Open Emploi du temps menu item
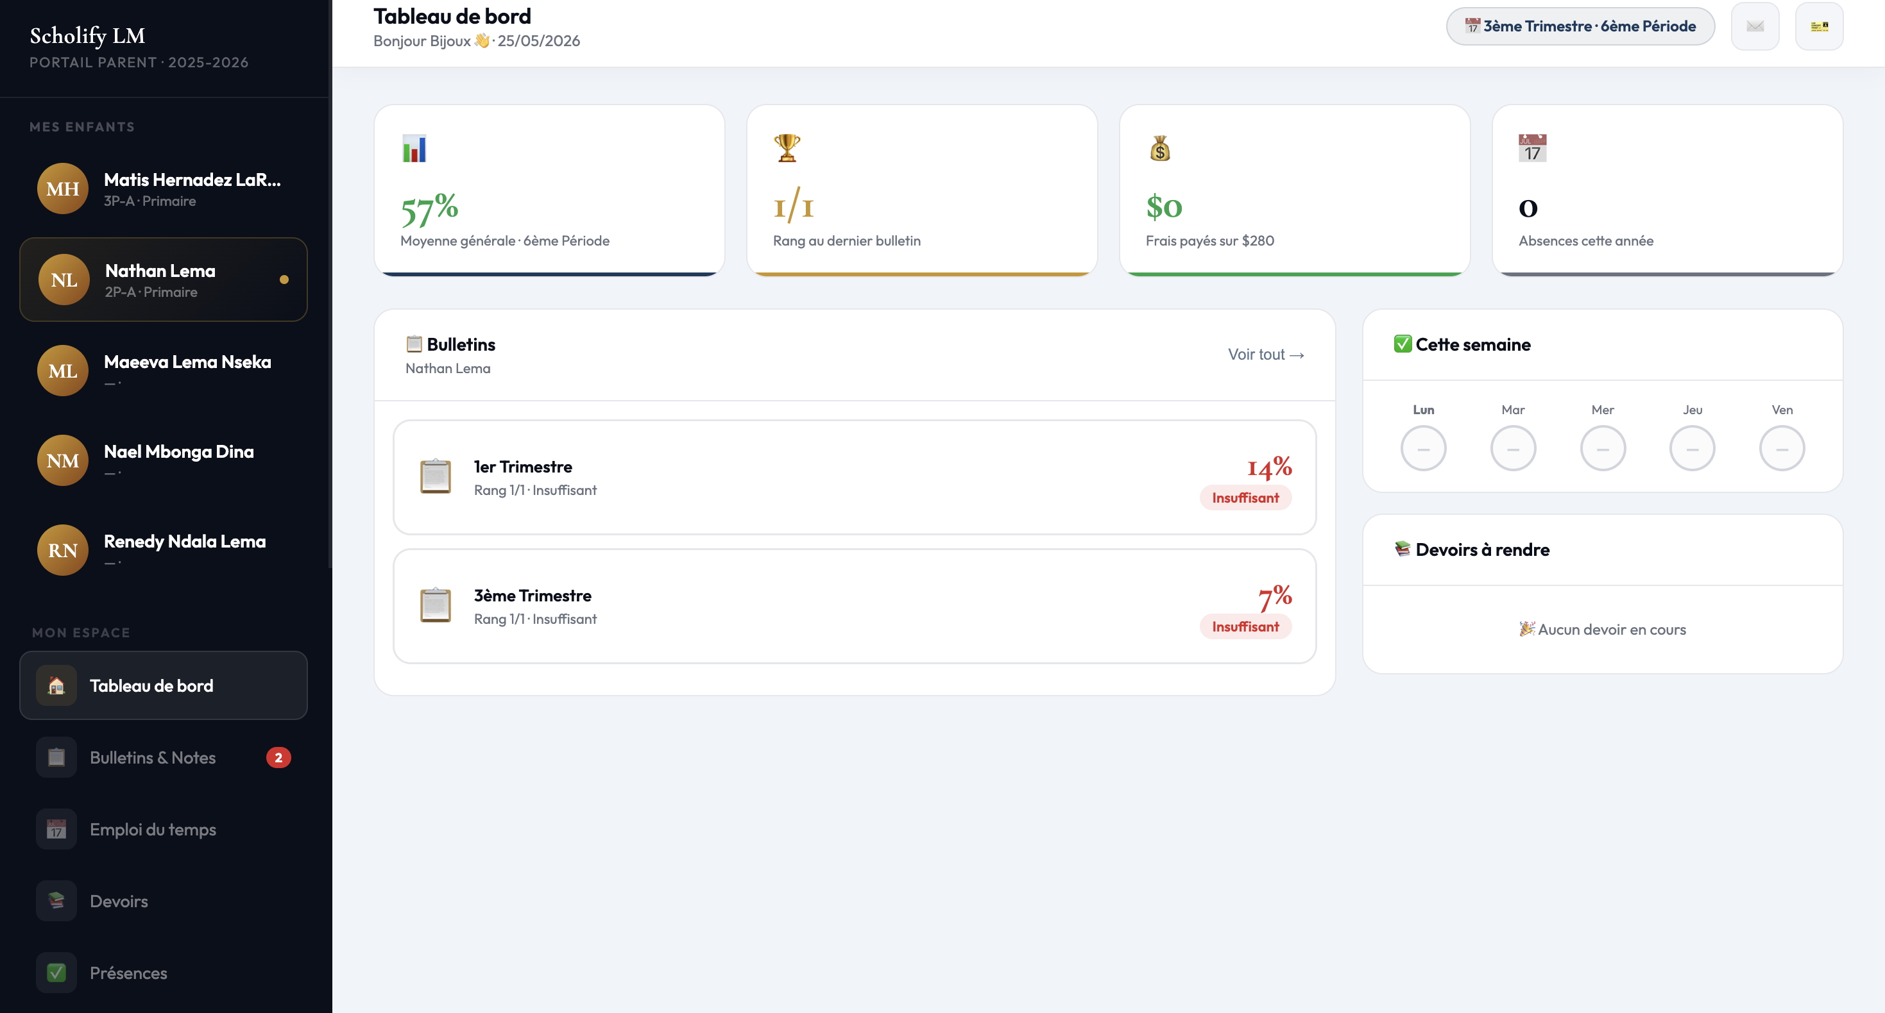The height and width of the screenshot is (1013, 1885). [x=163, y=830]
